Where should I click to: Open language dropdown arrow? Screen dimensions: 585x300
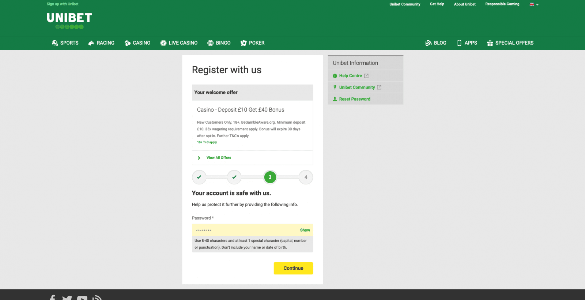tap(537, 5)
